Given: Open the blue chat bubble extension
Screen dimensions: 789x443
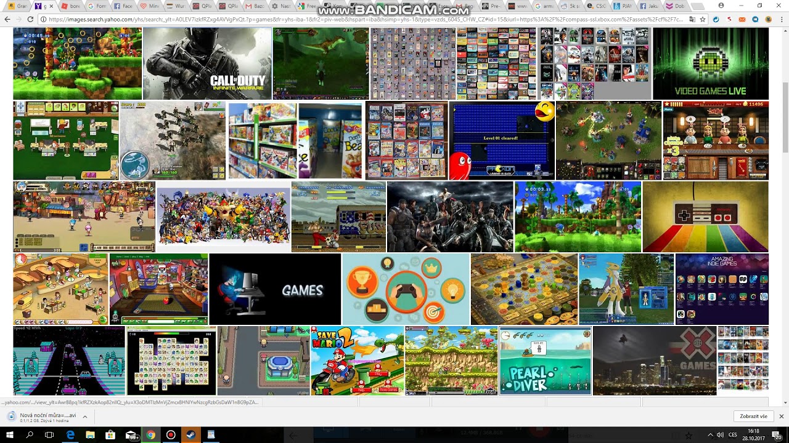Looking at the screenshot, I should (x=756, y=19).
